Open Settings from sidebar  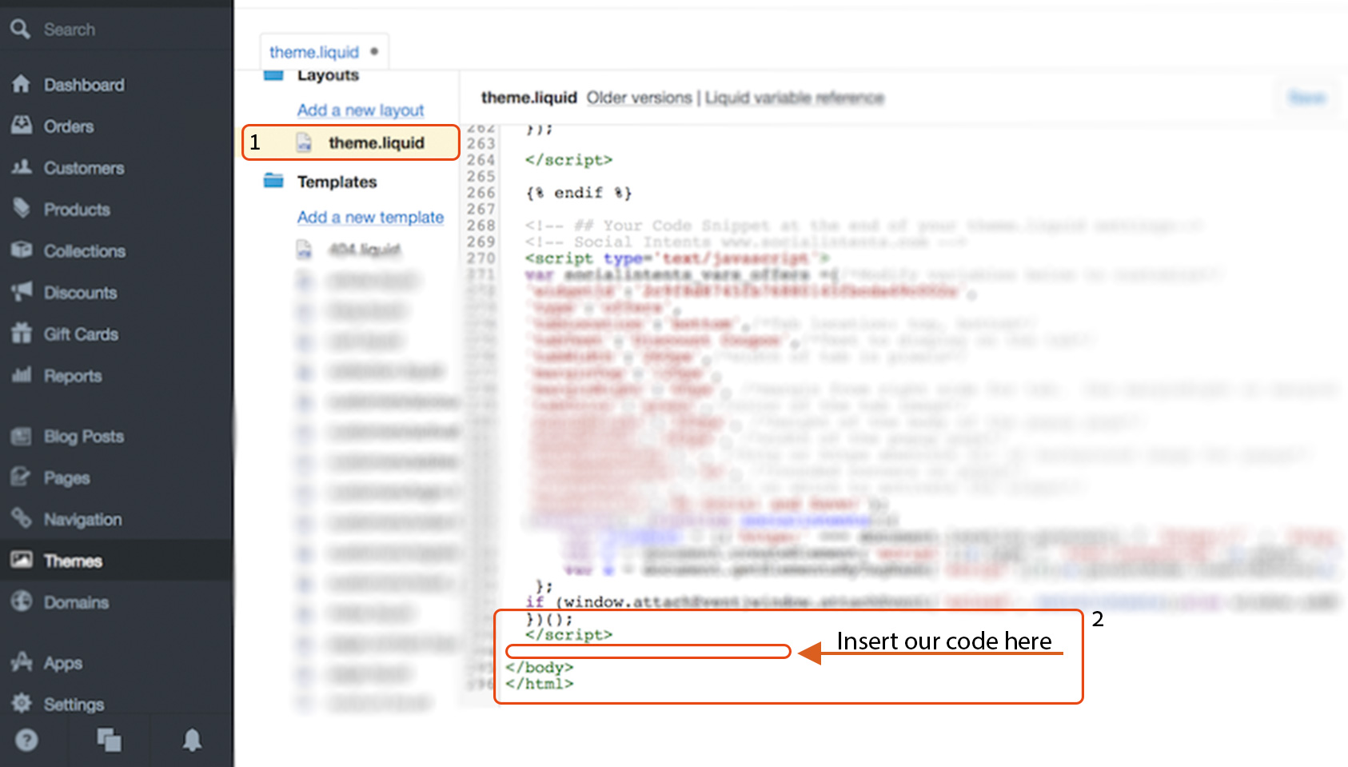point(74,705)
